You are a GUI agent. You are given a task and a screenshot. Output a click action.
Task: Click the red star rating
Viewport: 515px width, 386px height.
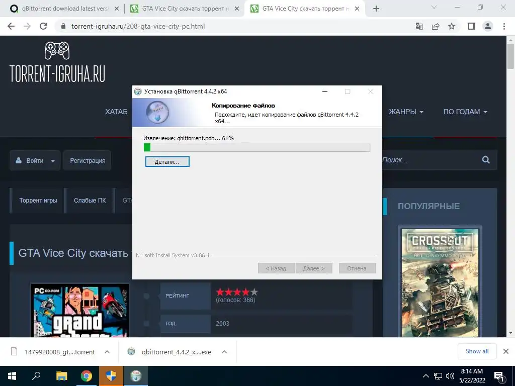click(237, 292)
